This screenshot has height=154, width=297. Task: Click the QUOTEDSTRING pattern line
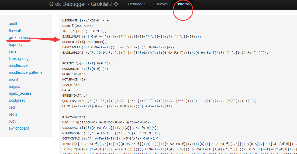(x=160, y=101)
